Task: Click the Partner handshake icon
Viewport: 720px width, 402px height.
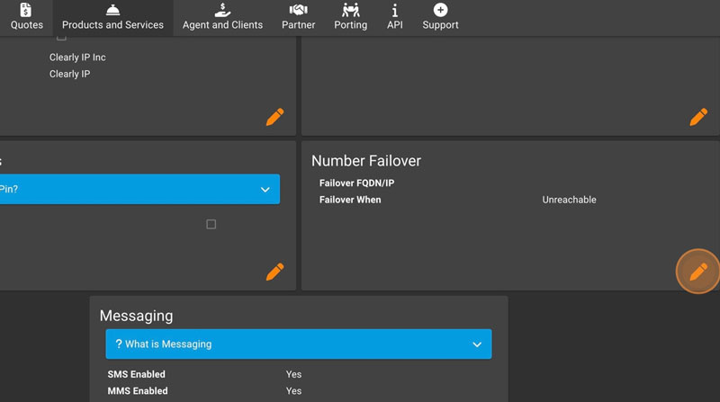Action: [x=298, y=10]
